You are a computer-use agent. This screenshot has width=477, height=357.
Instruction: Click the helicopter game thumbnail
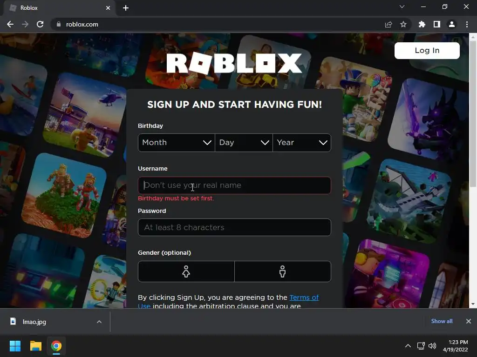pos(86,116)
